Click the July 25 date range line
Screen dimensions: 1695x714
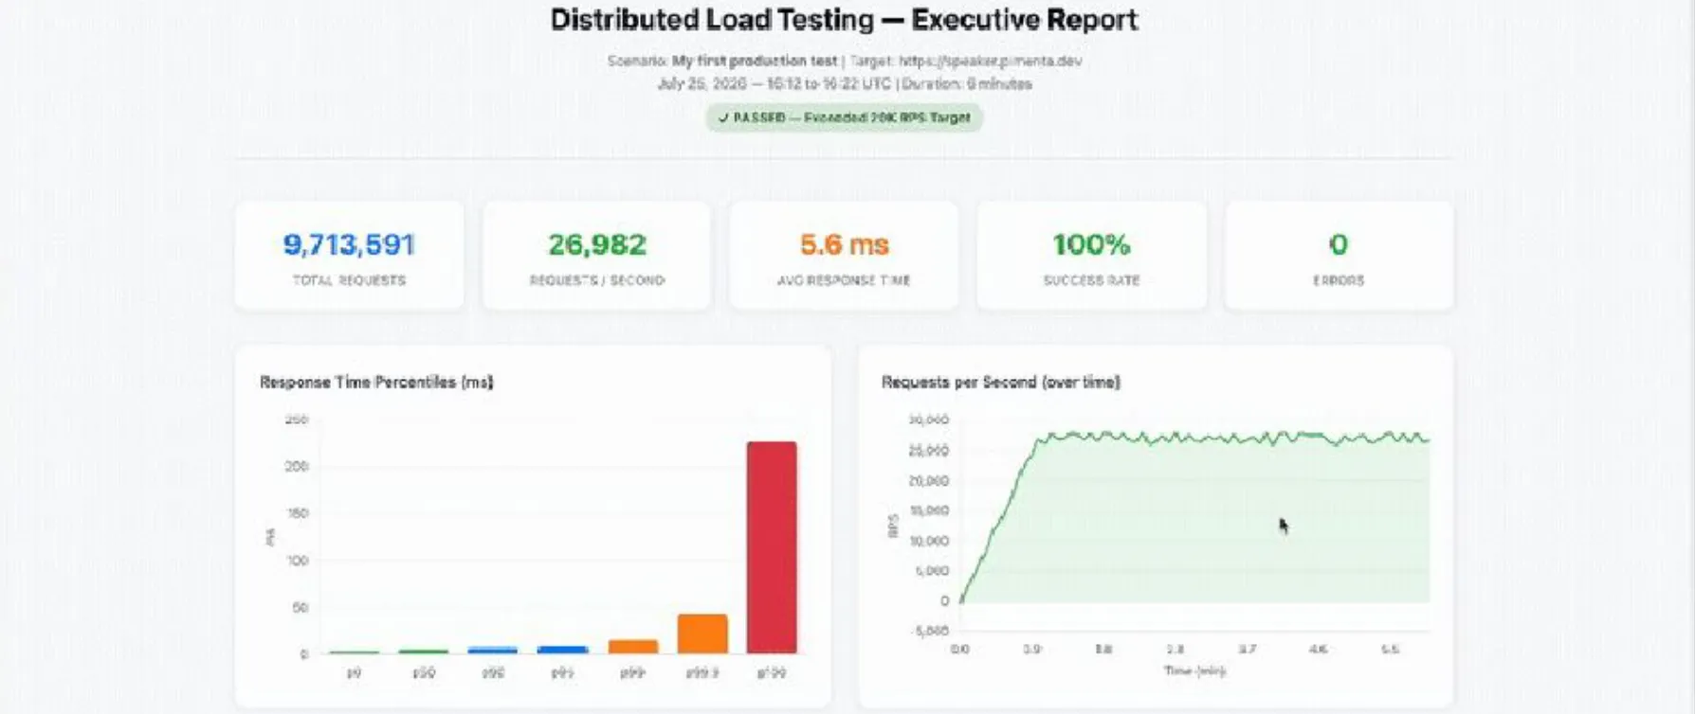click(844, 83)
